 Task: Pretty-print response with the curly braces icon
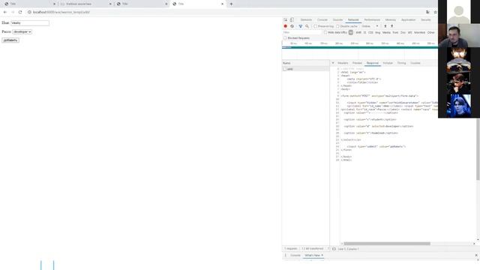pyautogui.click(x=334, y=249)
